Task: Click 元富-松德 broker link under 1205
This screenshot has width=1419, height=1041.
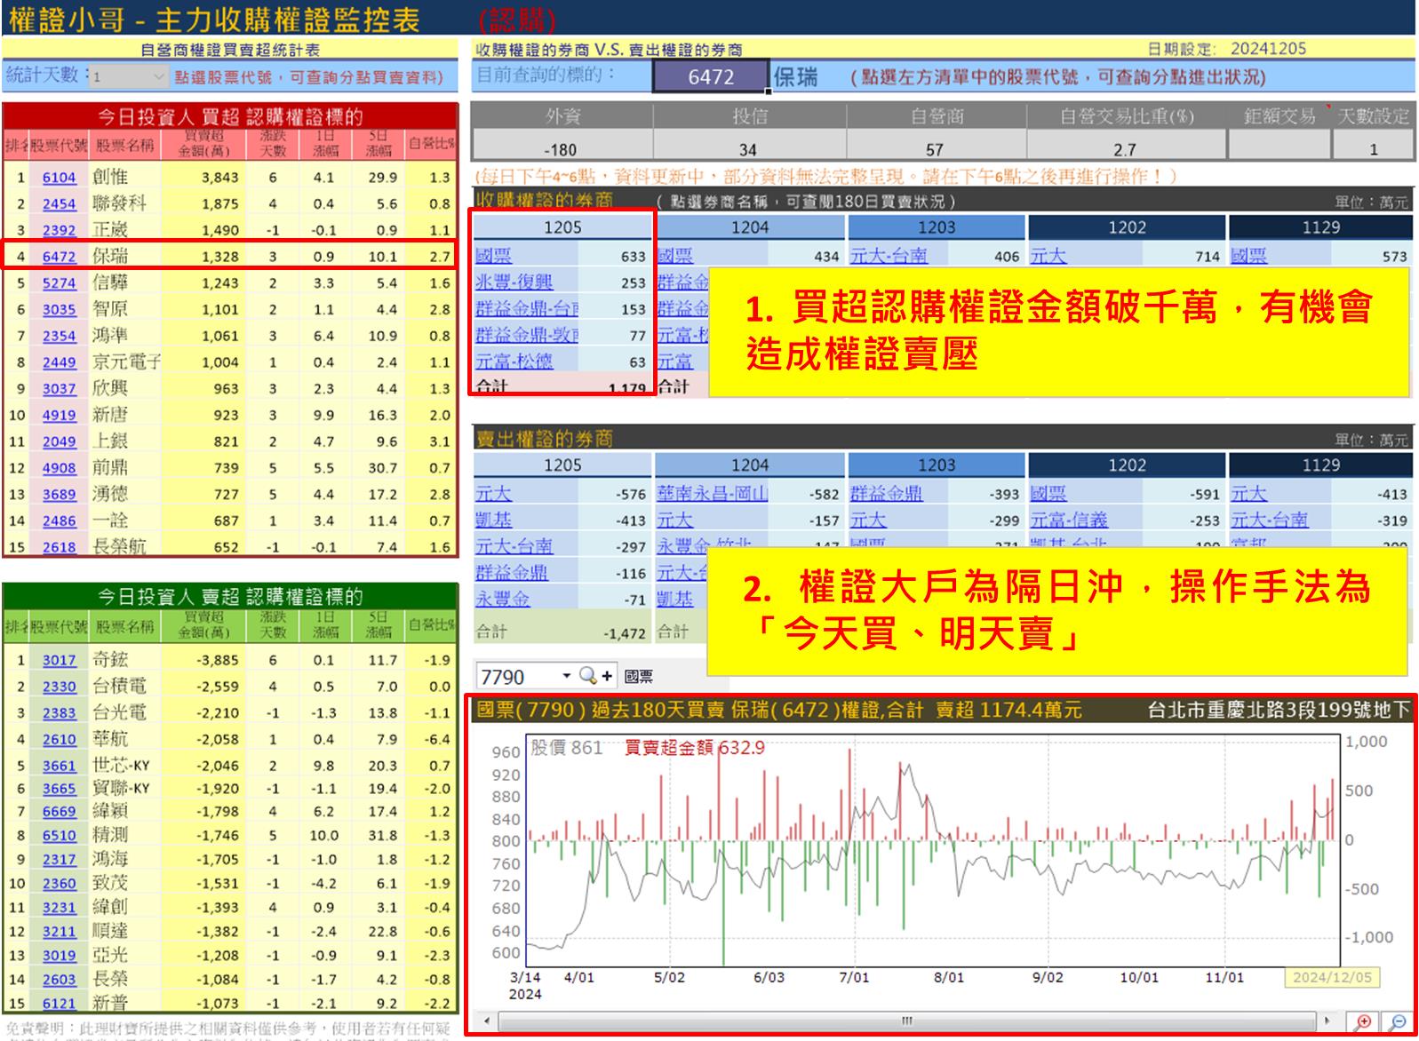Action: tap(514, 362)
